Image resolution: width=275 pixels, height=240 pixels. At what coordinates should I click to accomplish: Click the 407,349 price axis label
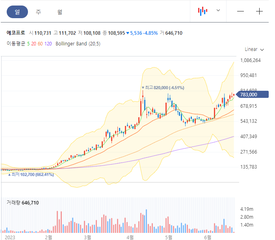click(249, 137)
